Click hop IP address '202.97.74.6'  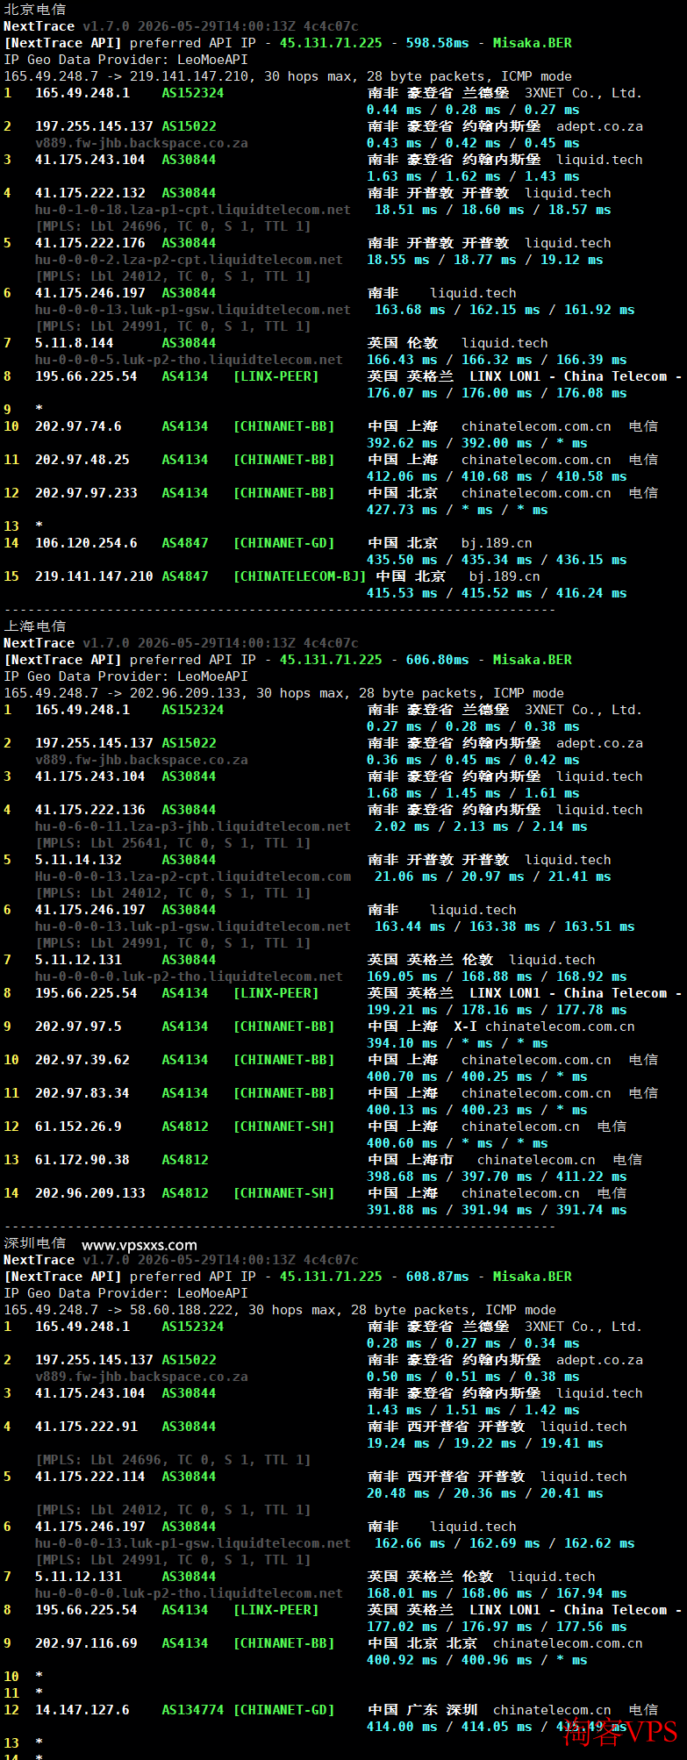pos(78,426)
